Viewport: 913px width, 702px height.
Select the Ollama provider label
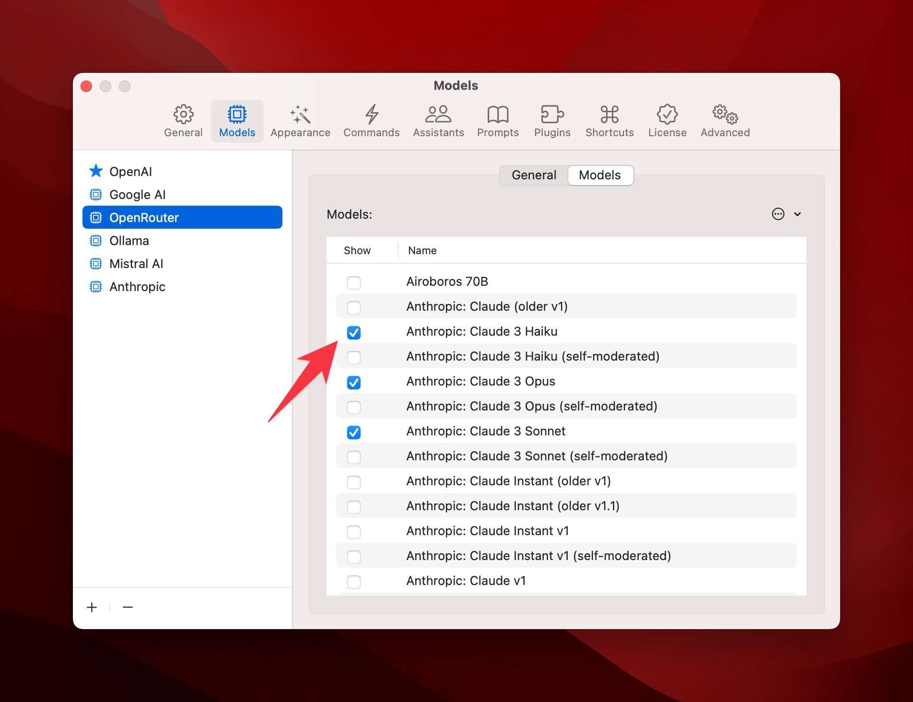[129, 240]
